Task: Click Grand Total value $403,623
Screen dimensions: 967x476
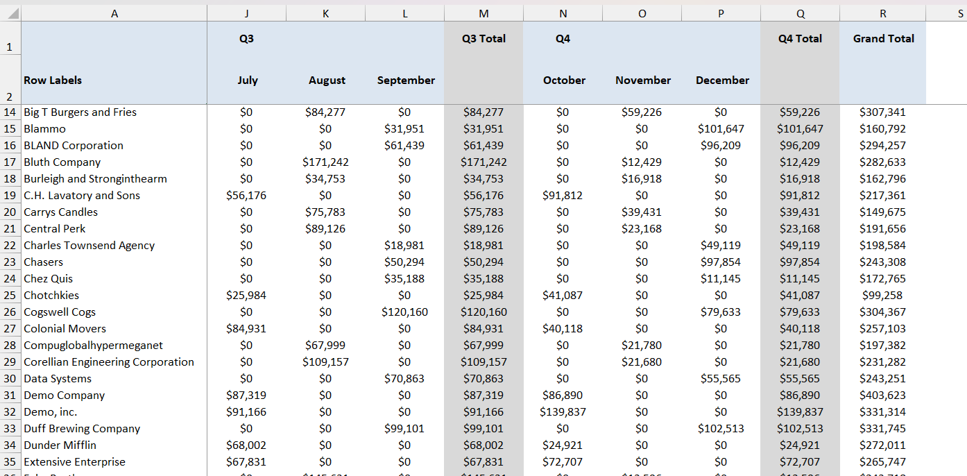Action: (x=882, y=396)
